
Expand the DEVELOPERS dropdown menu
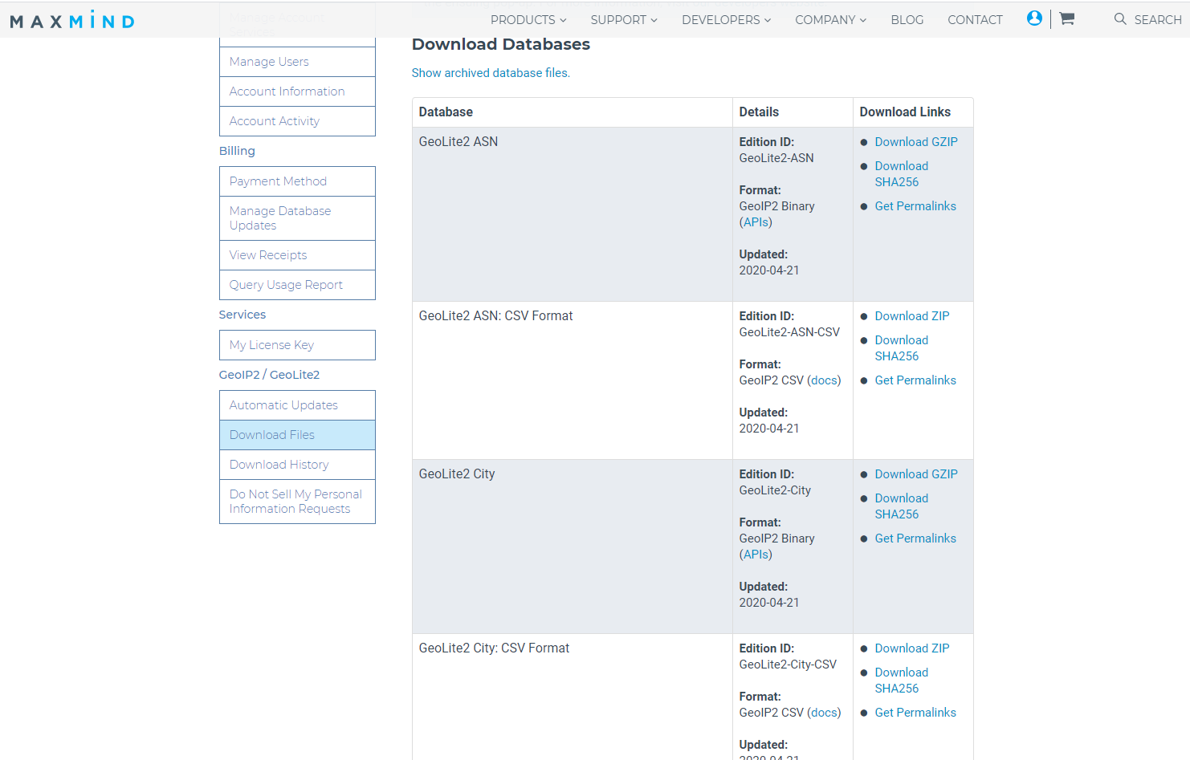pyautogui.click(x=726, y=20)
